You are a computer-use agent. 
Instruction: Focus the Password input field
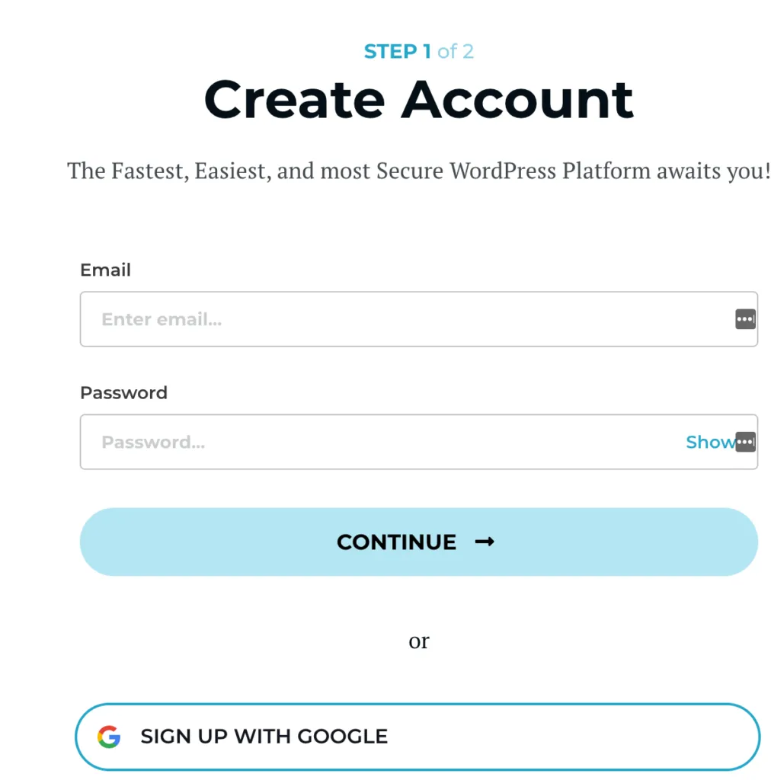pos(343,442)
